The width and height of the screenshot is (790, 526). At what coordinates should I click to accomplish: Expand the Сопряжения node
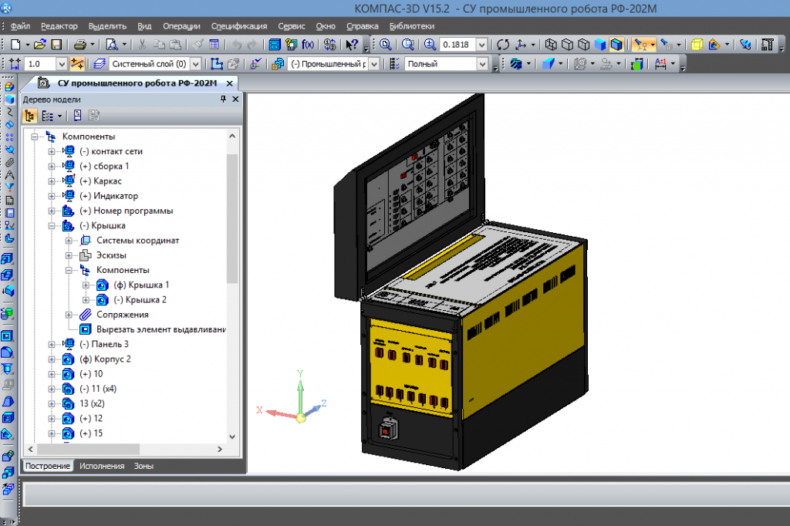[69, 315]
